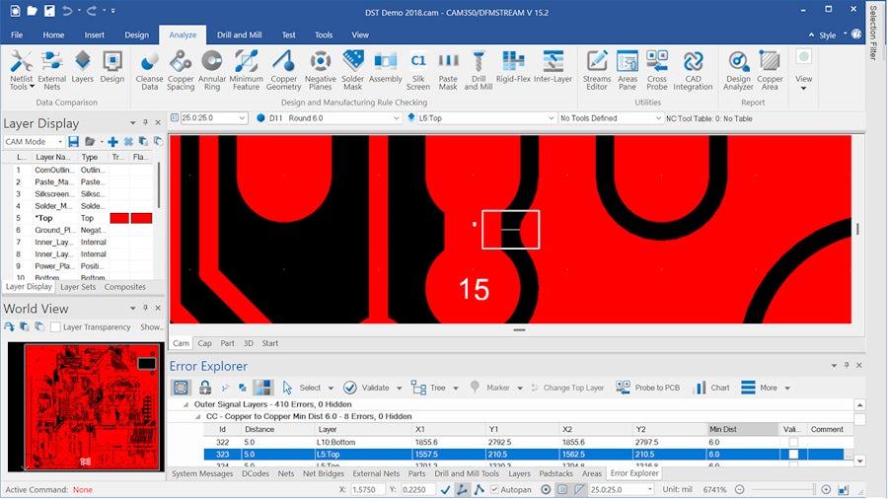Open the Netlist Tools menu
888x499 pixels.
[x=22, y=70]
